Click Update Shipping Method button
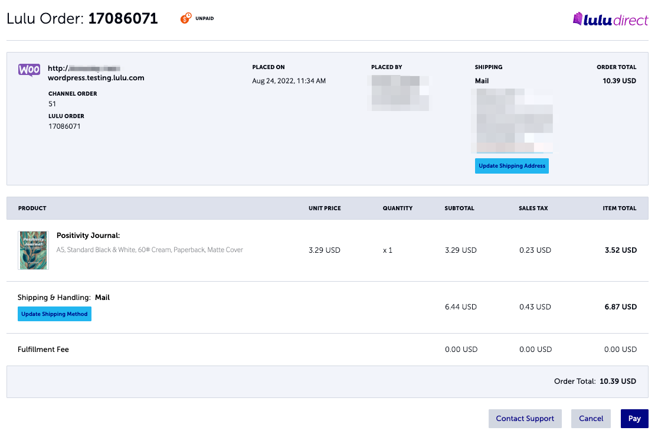This screenshot has width=658, height=437. click(x=54, y=314)
